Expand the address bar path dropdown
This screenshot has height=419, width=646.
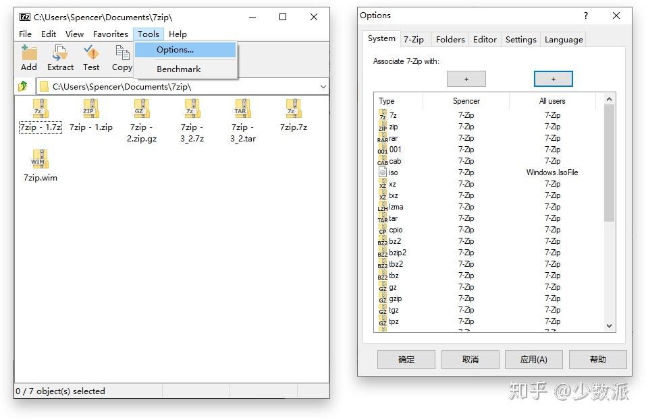click(323, 87)
